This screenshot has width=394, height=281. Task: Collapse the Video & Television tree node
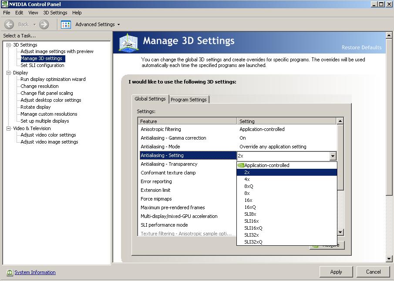pos(9,128)
